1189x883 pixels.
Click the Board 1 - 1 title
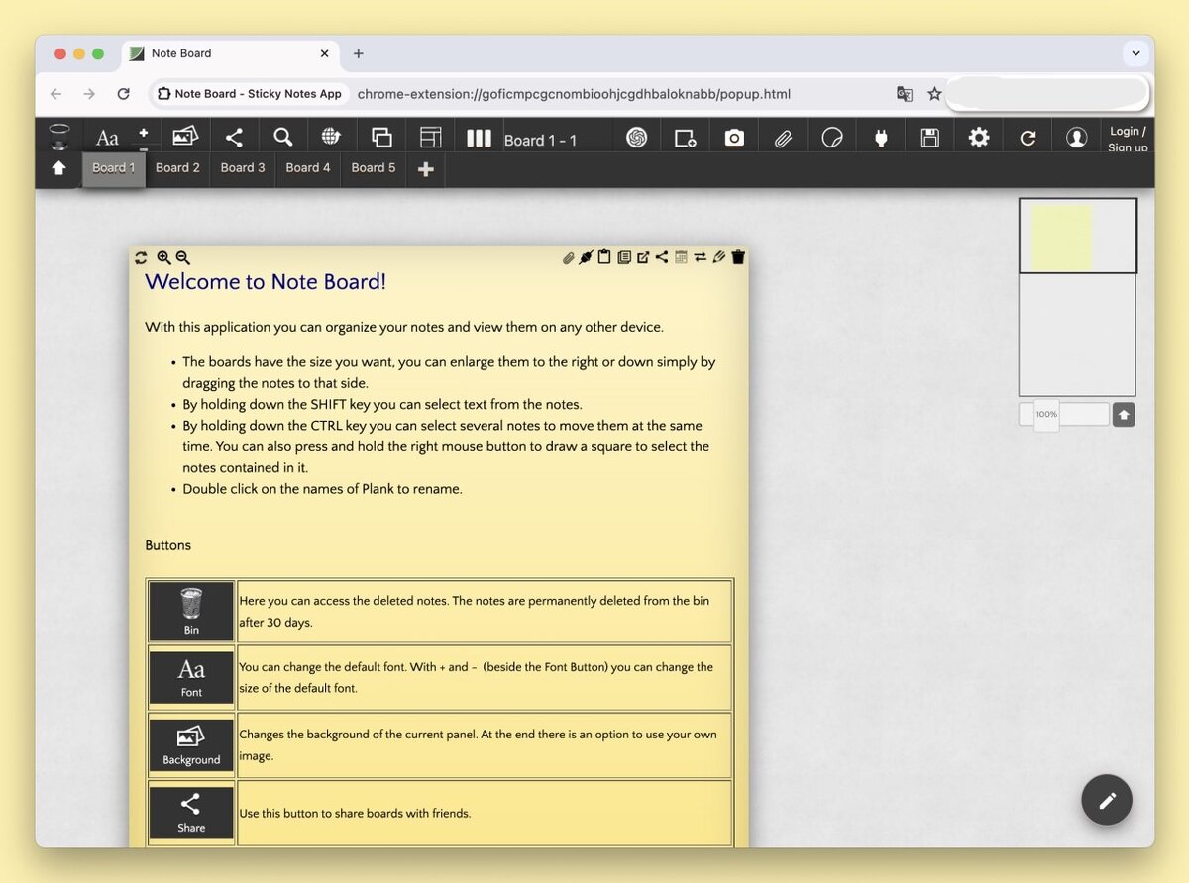point(540,141)
